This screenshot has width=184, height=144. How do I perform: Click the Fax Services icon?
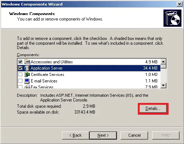(27, 86)
